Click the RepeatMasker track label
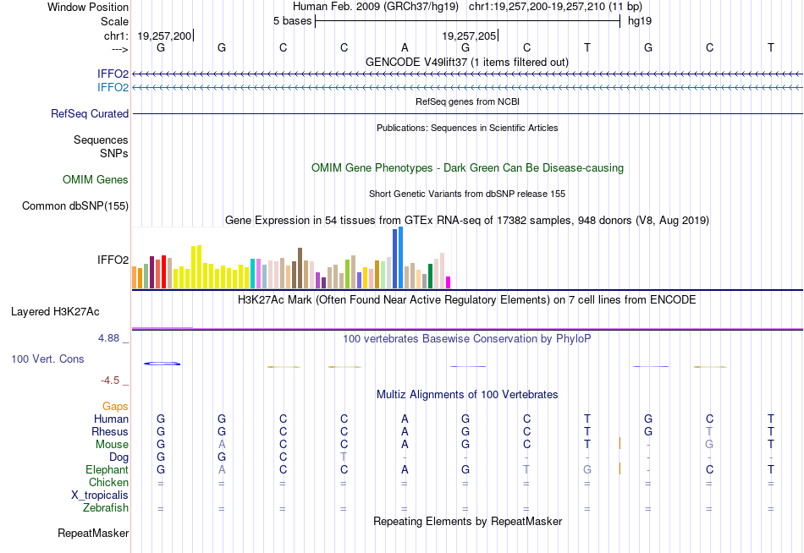 [93, 534]
